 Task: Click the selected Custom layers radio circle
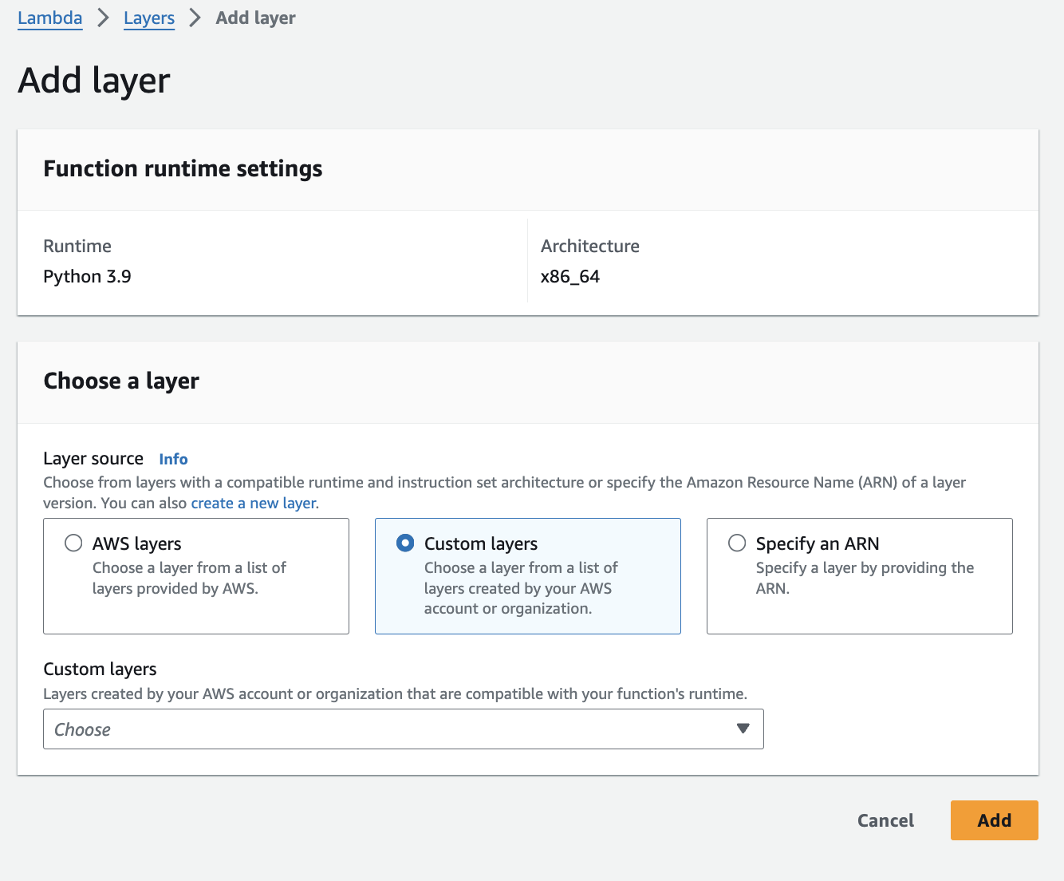[404, 543]
